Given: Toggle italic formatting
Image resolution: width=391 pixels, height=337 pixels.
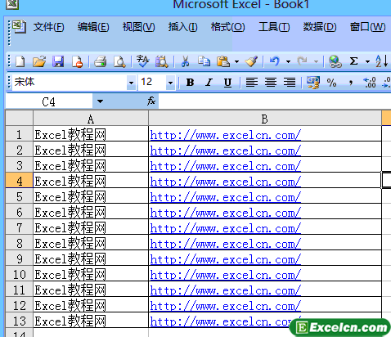Looking at the screenshot, I should pos(209,83).
